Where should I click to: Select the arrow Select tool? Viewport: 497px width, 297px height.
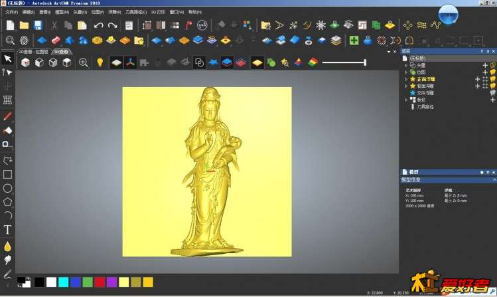pyautogui.click(x=7, y=58)
